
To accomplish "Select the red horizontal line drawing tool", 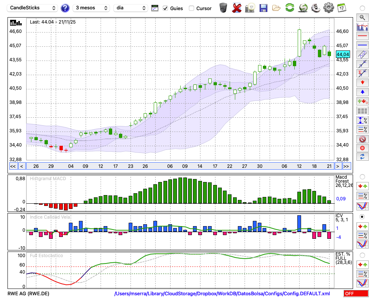I will [362, 36].
